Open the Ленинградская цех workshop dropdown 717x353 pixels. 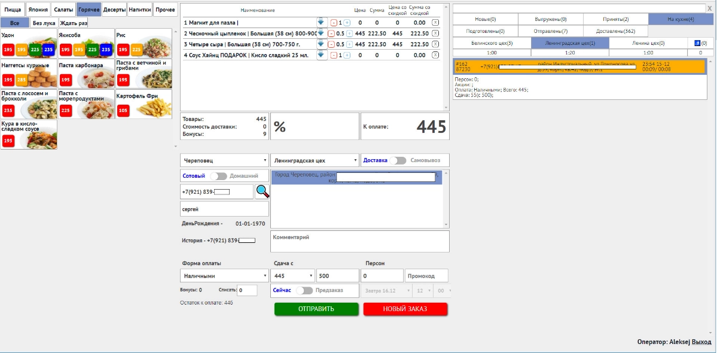tap(314, 161)
